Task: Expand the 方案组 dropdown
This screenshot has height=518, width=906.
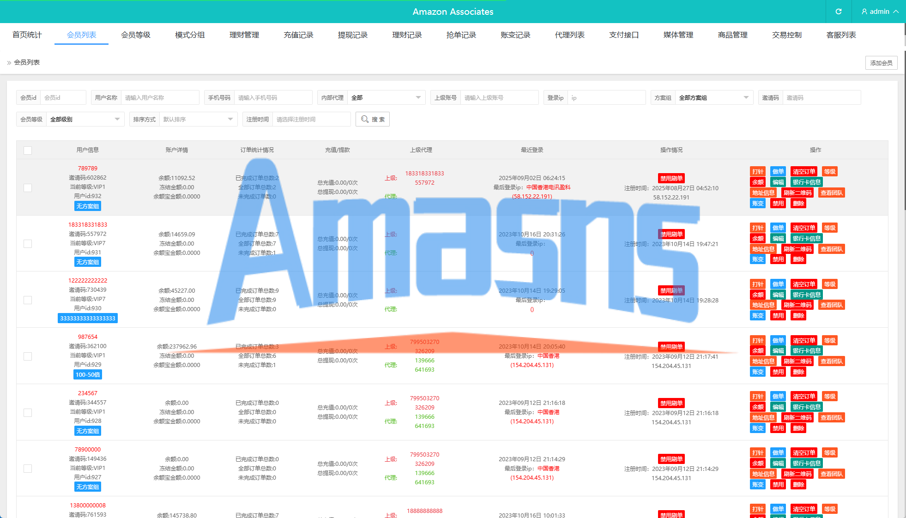Action: pyautogui.click(x=713, y=98)
